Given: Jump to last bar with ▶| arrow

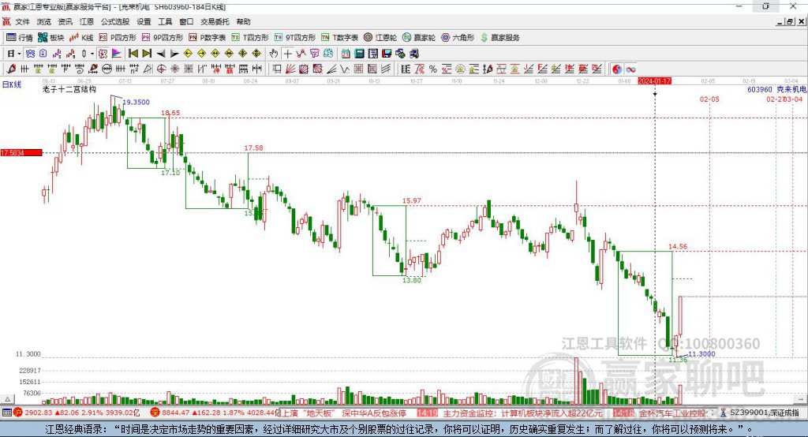Looking at the screenshot, I should 147,54.
